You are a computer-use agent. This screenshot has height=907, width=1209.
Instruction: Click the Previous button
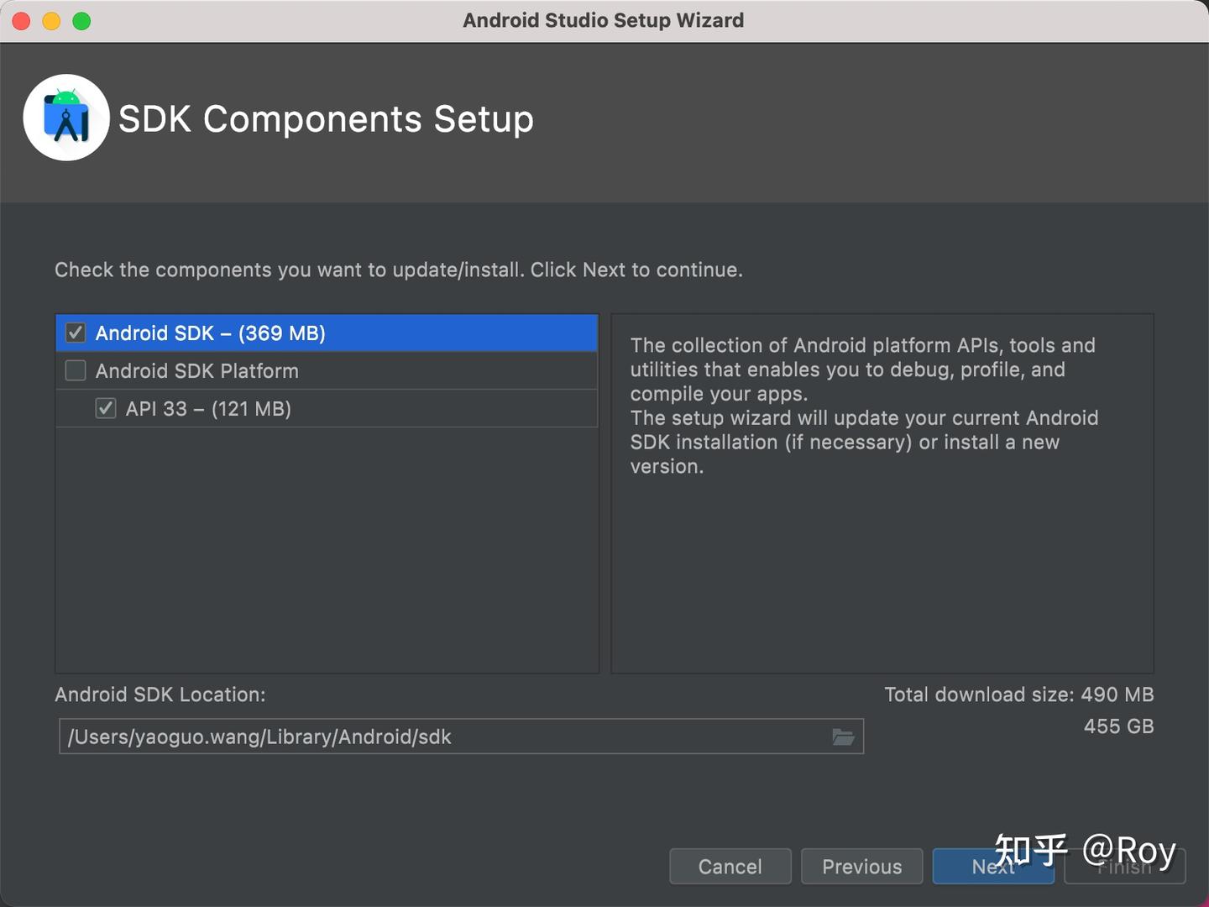[861, 866]
